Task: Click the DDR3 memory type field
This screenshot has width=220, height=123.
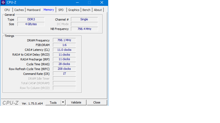Action: click(x=31, y=19)
